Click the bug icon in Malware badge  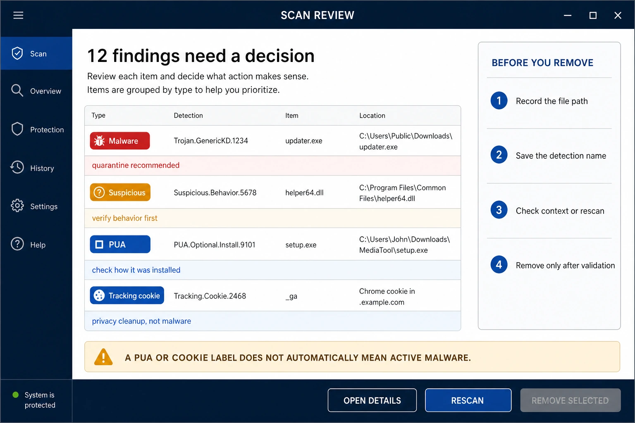click(x=99, y=141)
